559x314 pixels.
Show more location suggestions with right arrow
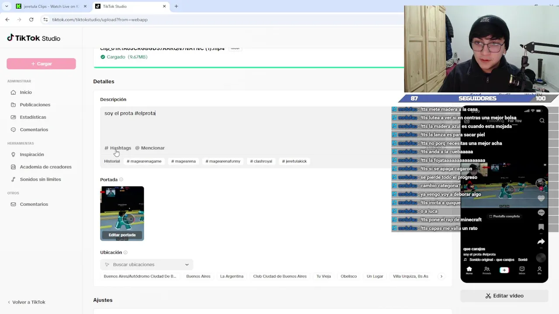441,276
